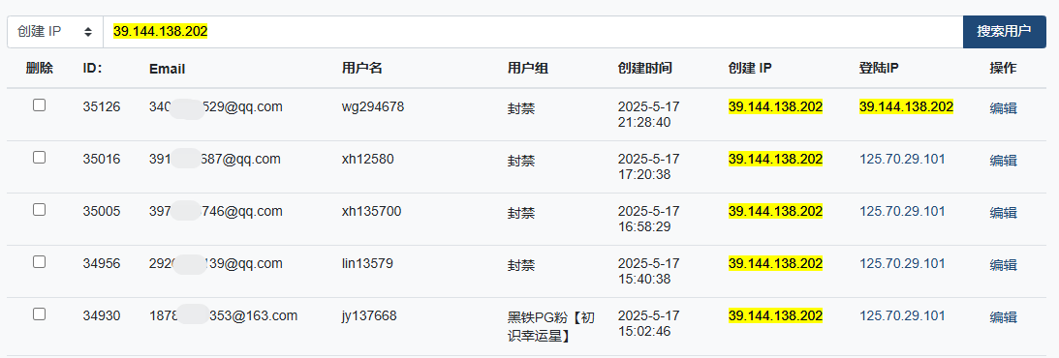Tick the delete checkbox for user 34930
1059x358 pixels.
(39, 314)
